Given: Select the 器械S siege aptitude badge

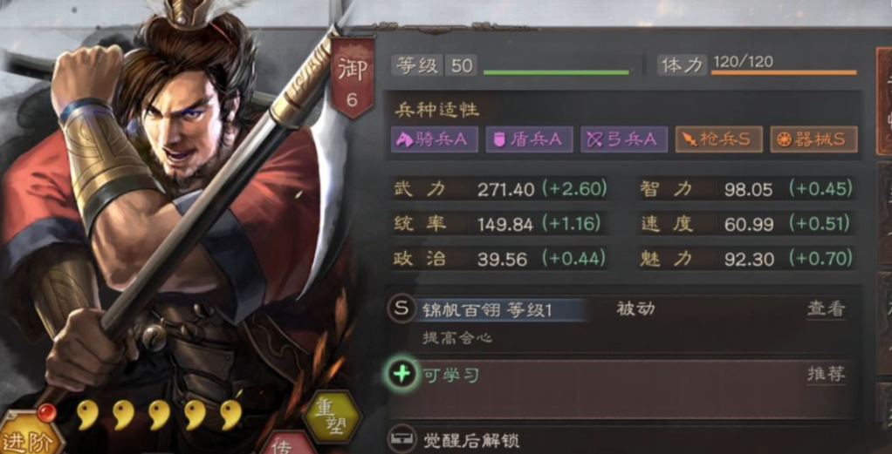Looking at the screenshot, I should click(813, 139).
